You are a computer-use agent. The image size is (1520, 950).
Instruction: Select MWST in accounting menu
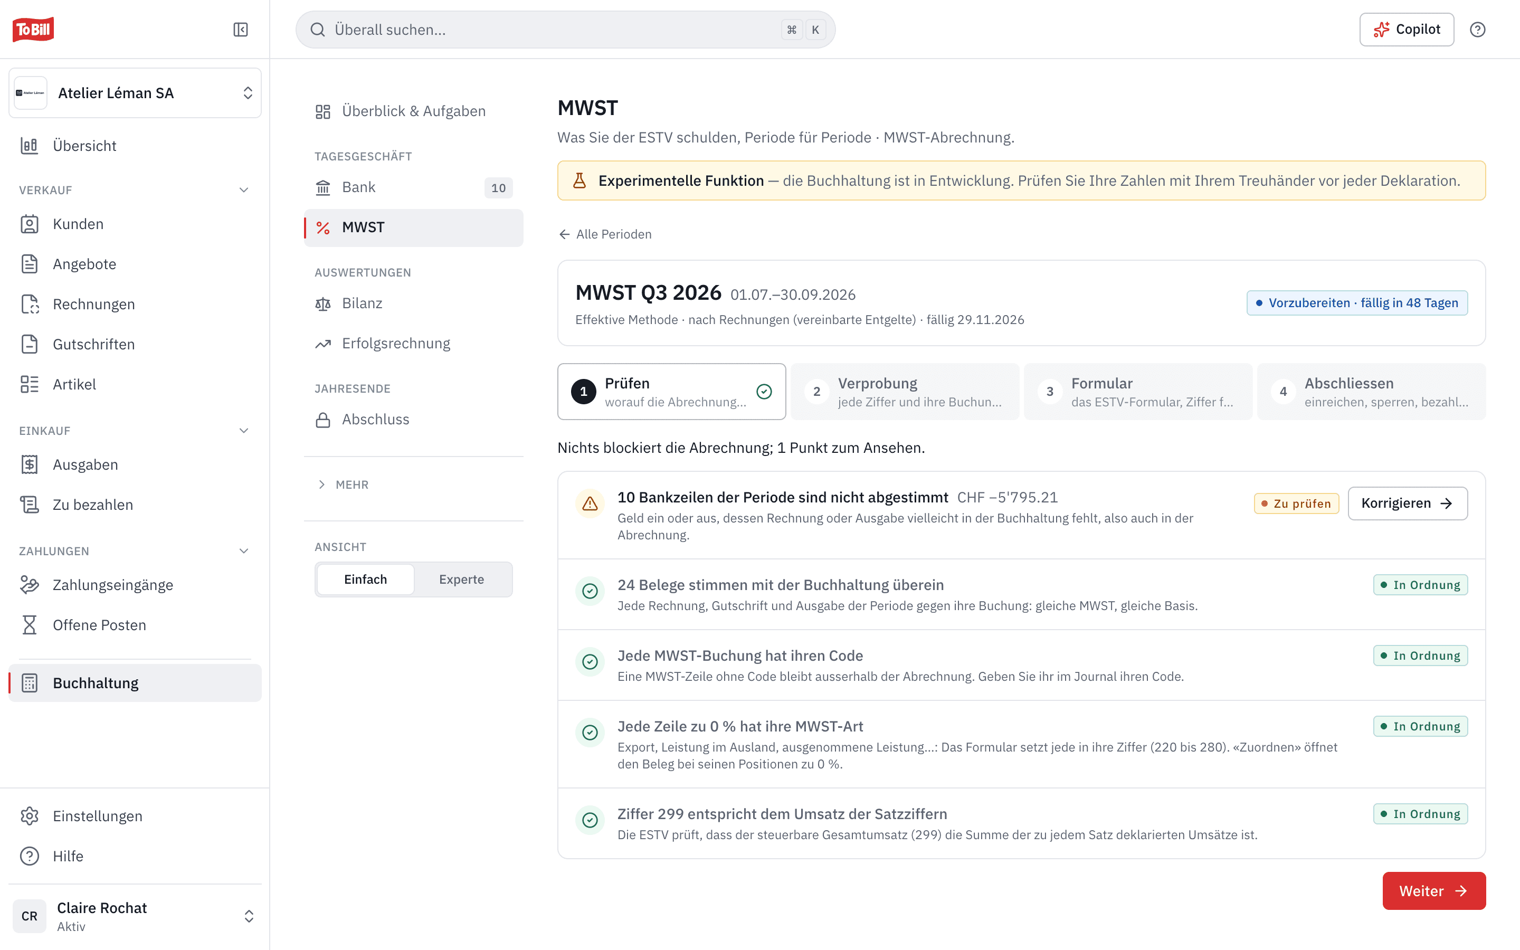(413, 227)
